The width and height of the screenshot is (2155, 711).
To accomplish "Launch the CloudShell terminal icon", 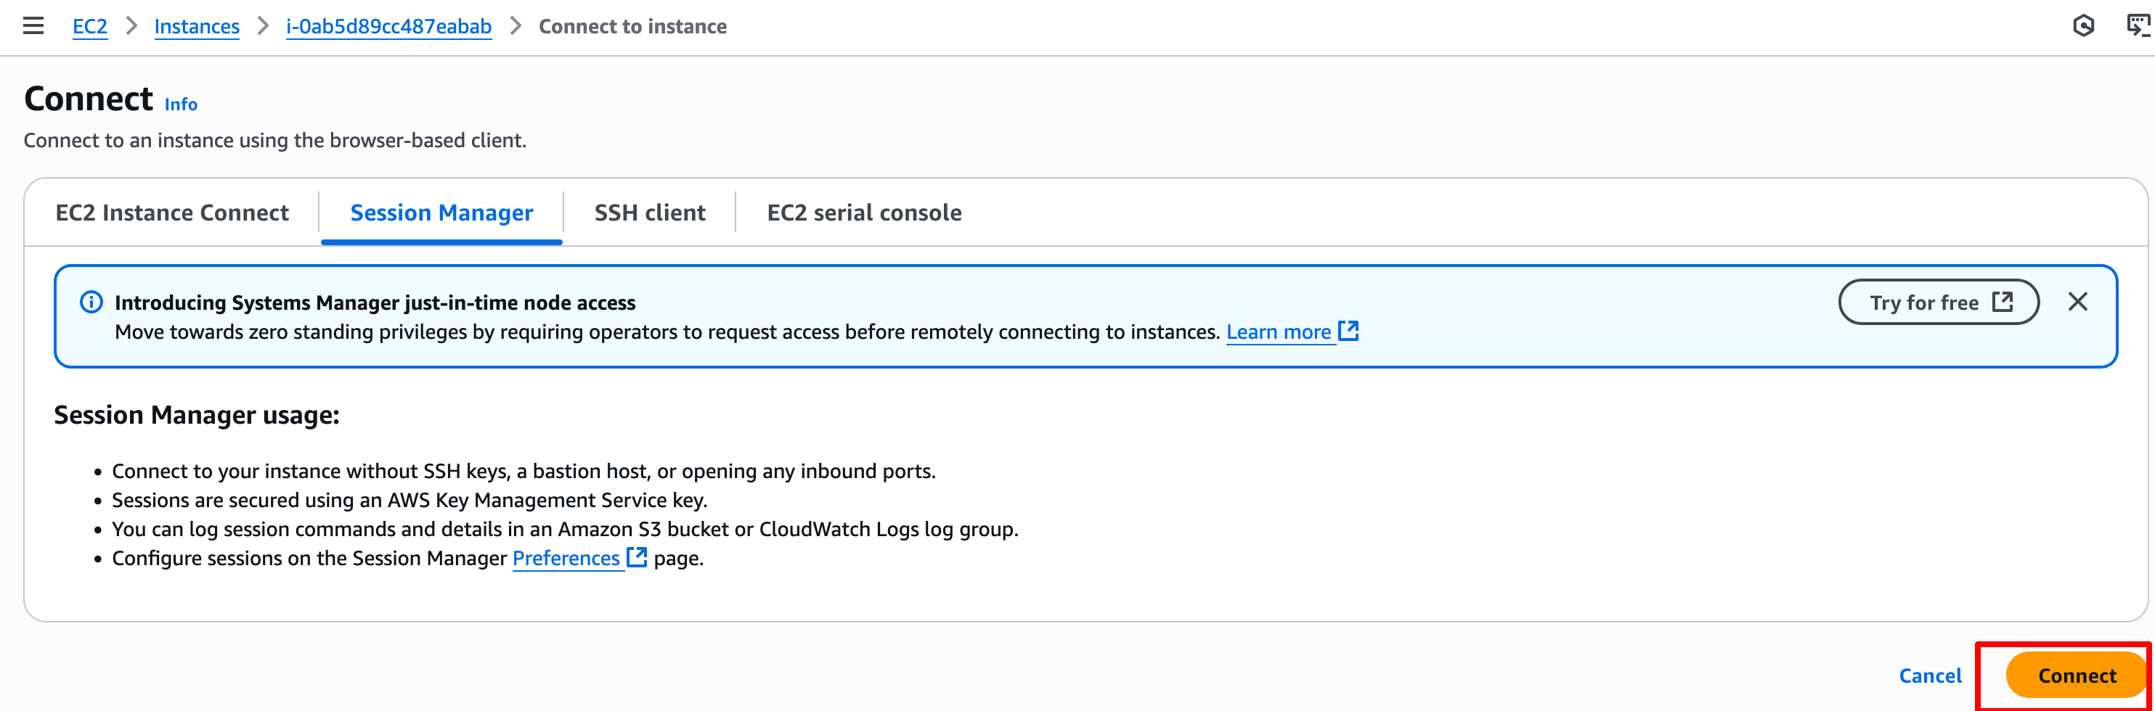I will click(2138, 26).
